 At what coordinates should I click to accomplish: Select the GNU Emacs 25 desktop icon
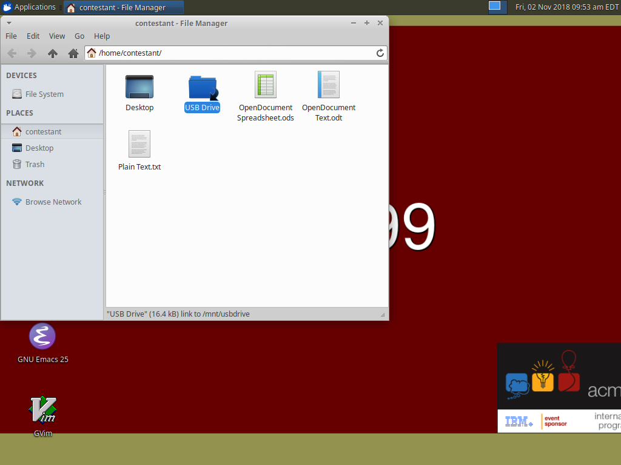point(43,343)
